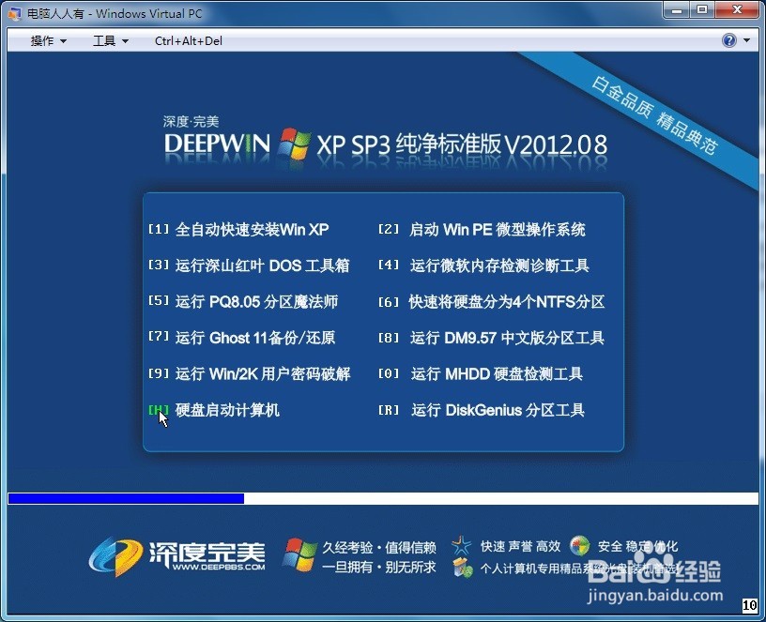Screen dimensions: 766x622
Task: Click the DEEPWIN logo text
Action: 217,144
